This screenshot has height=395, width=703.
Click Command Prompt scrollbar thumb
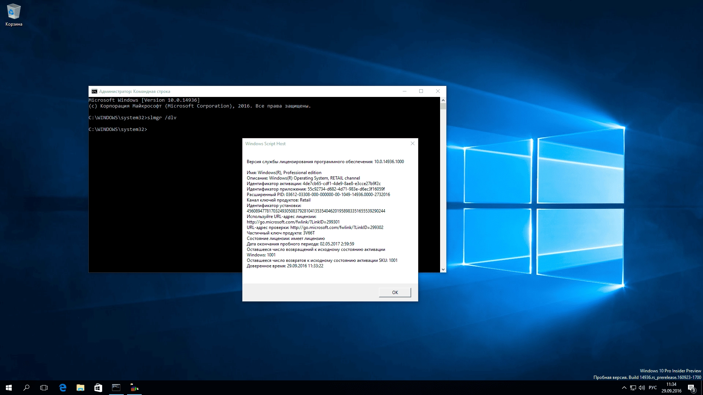[443, 106]
